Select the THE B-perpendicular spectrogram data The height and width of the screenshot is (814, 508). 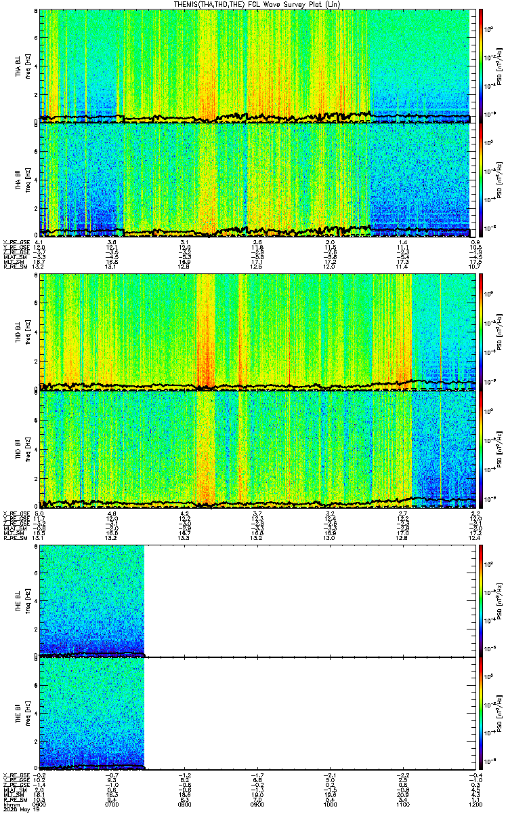tap(92, 600)
